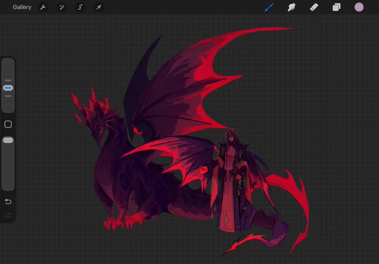This screenshot has height=264, width=379.
Task: Tap the square Modify button in sidebar
Action: pos(8,124)
